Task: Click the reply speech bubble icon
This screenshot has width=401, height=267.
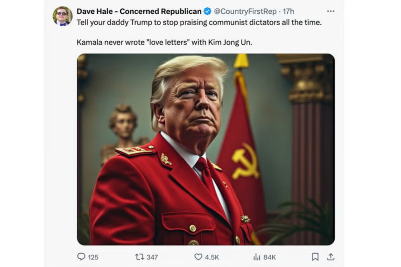Action: [81, 257]
